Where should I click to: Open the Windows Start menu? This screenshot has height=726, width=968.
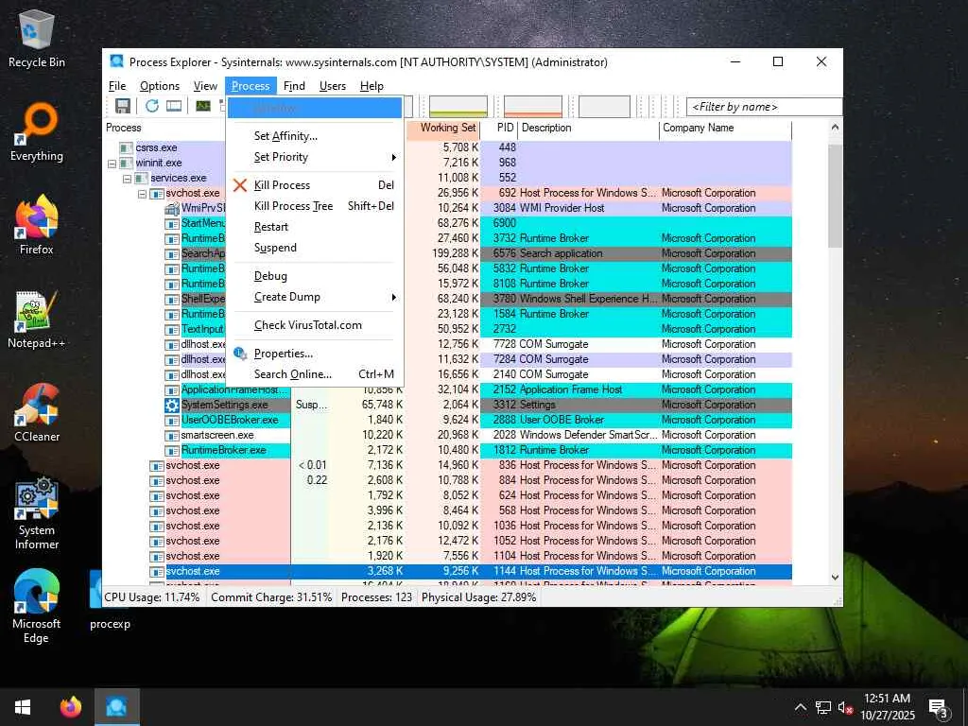pos(23,707)
